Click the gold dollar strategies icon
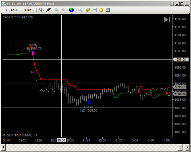Screen dimensions: 191x152 click(x=101, y=10)
